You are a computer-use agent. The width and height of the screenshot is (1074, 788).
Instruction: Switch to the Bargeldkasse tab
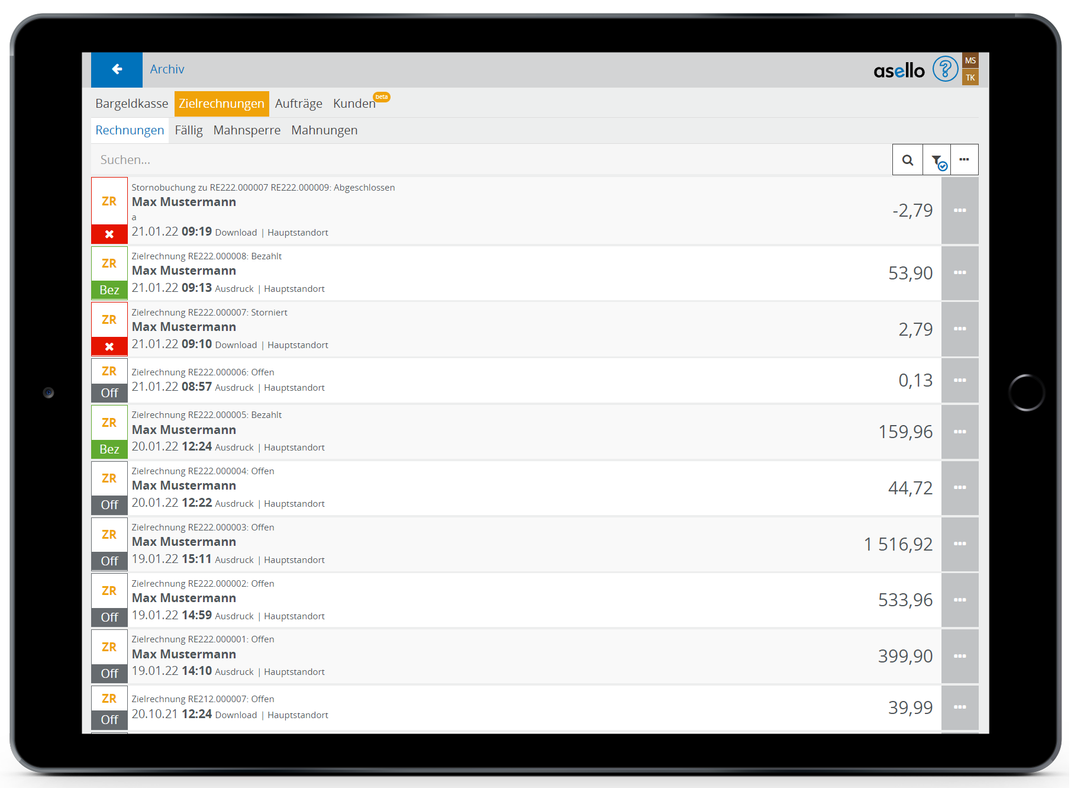[x=131, y=104]
